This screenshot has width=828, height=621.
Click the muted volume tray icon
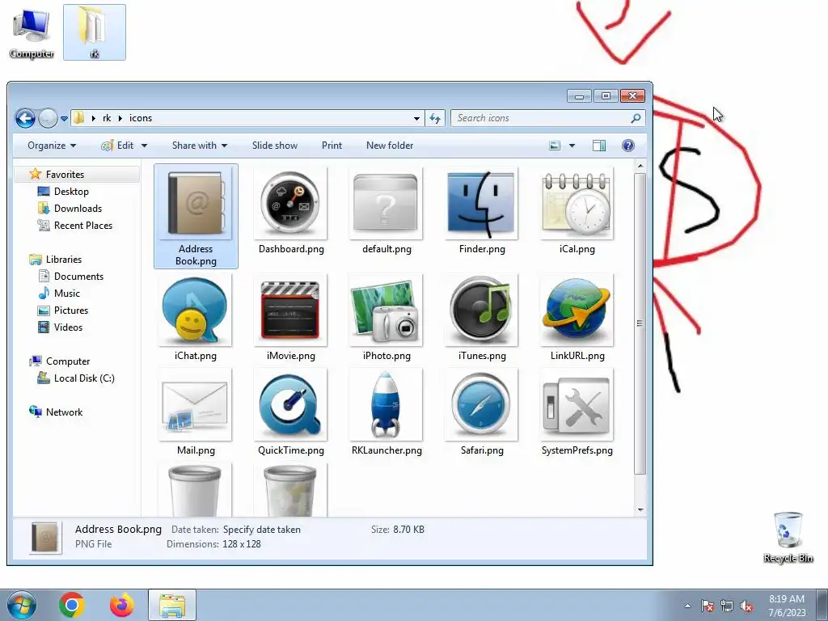746,606
